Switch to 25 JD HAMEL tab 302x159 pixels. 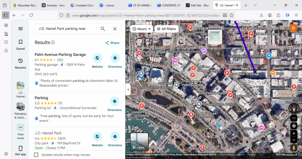point(140,5)
